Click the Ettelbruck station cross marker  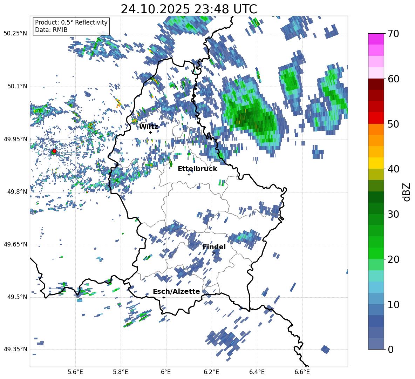click(189, 175)
